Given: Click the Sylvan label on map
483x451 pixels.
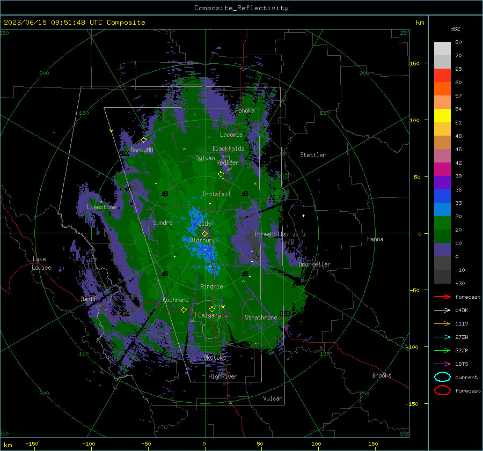Looking at the screenshot, I should click(205, 158).
